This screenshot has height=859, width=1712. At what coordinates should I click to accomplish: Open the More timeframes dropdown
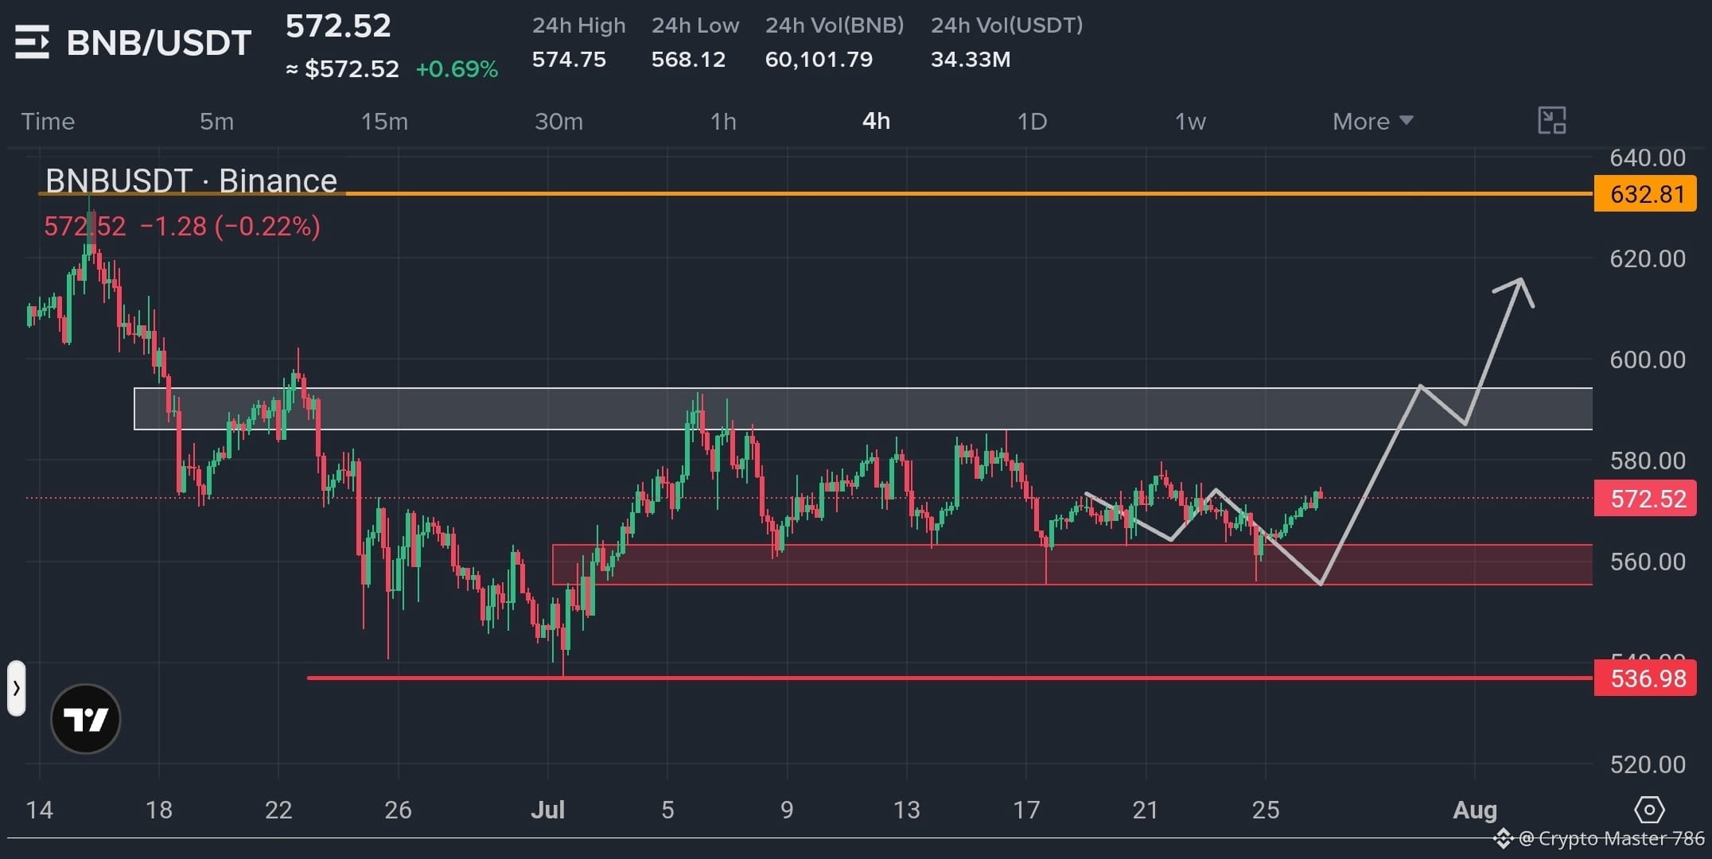coord(1373,121)
